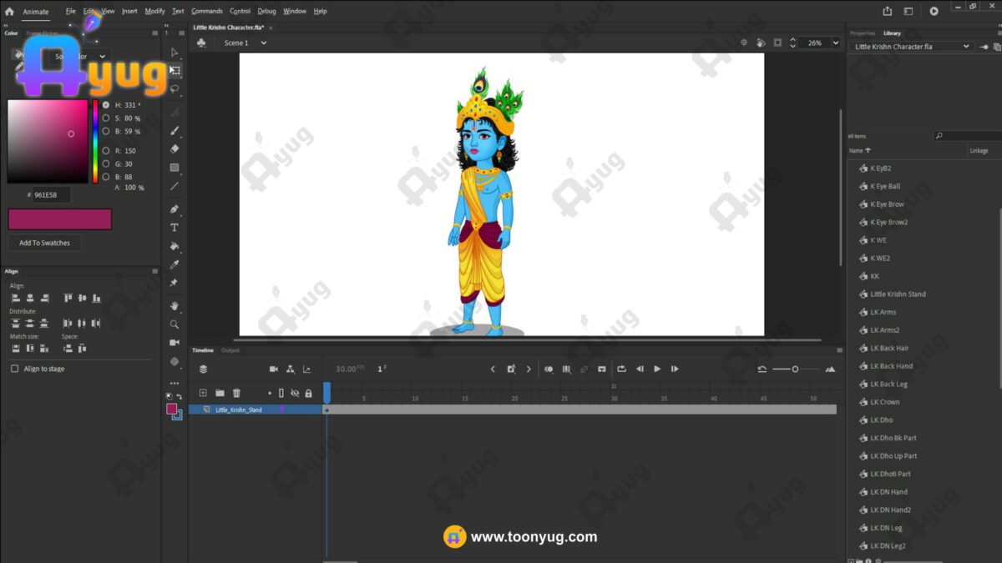Open the Little Krishn Character.fla document tab
Viewport: 1002px width, 563px height.
click(x=228, y=28)
